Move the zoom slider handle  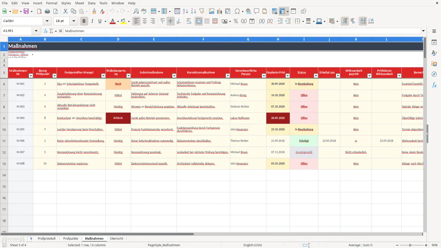[x=410, y=245]
